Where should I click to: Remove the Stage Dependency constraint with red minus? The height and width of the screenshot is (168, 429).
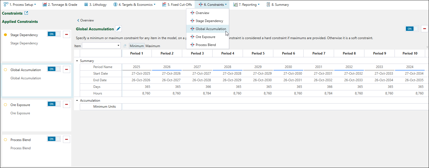[x=67, y=34]
